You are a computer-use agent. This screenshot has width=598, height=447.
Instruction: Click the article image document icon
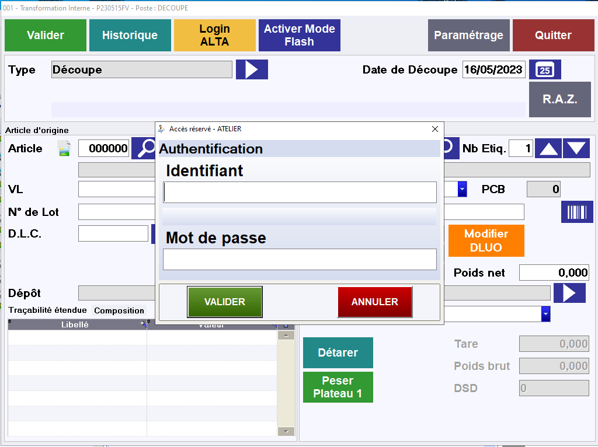point(64,149)
